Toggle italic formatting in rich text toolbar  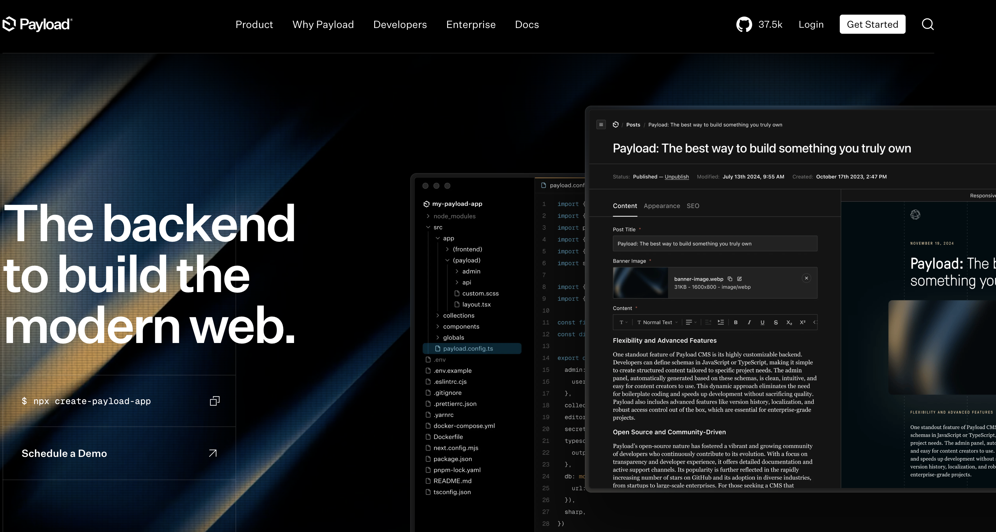coord(749,322)
